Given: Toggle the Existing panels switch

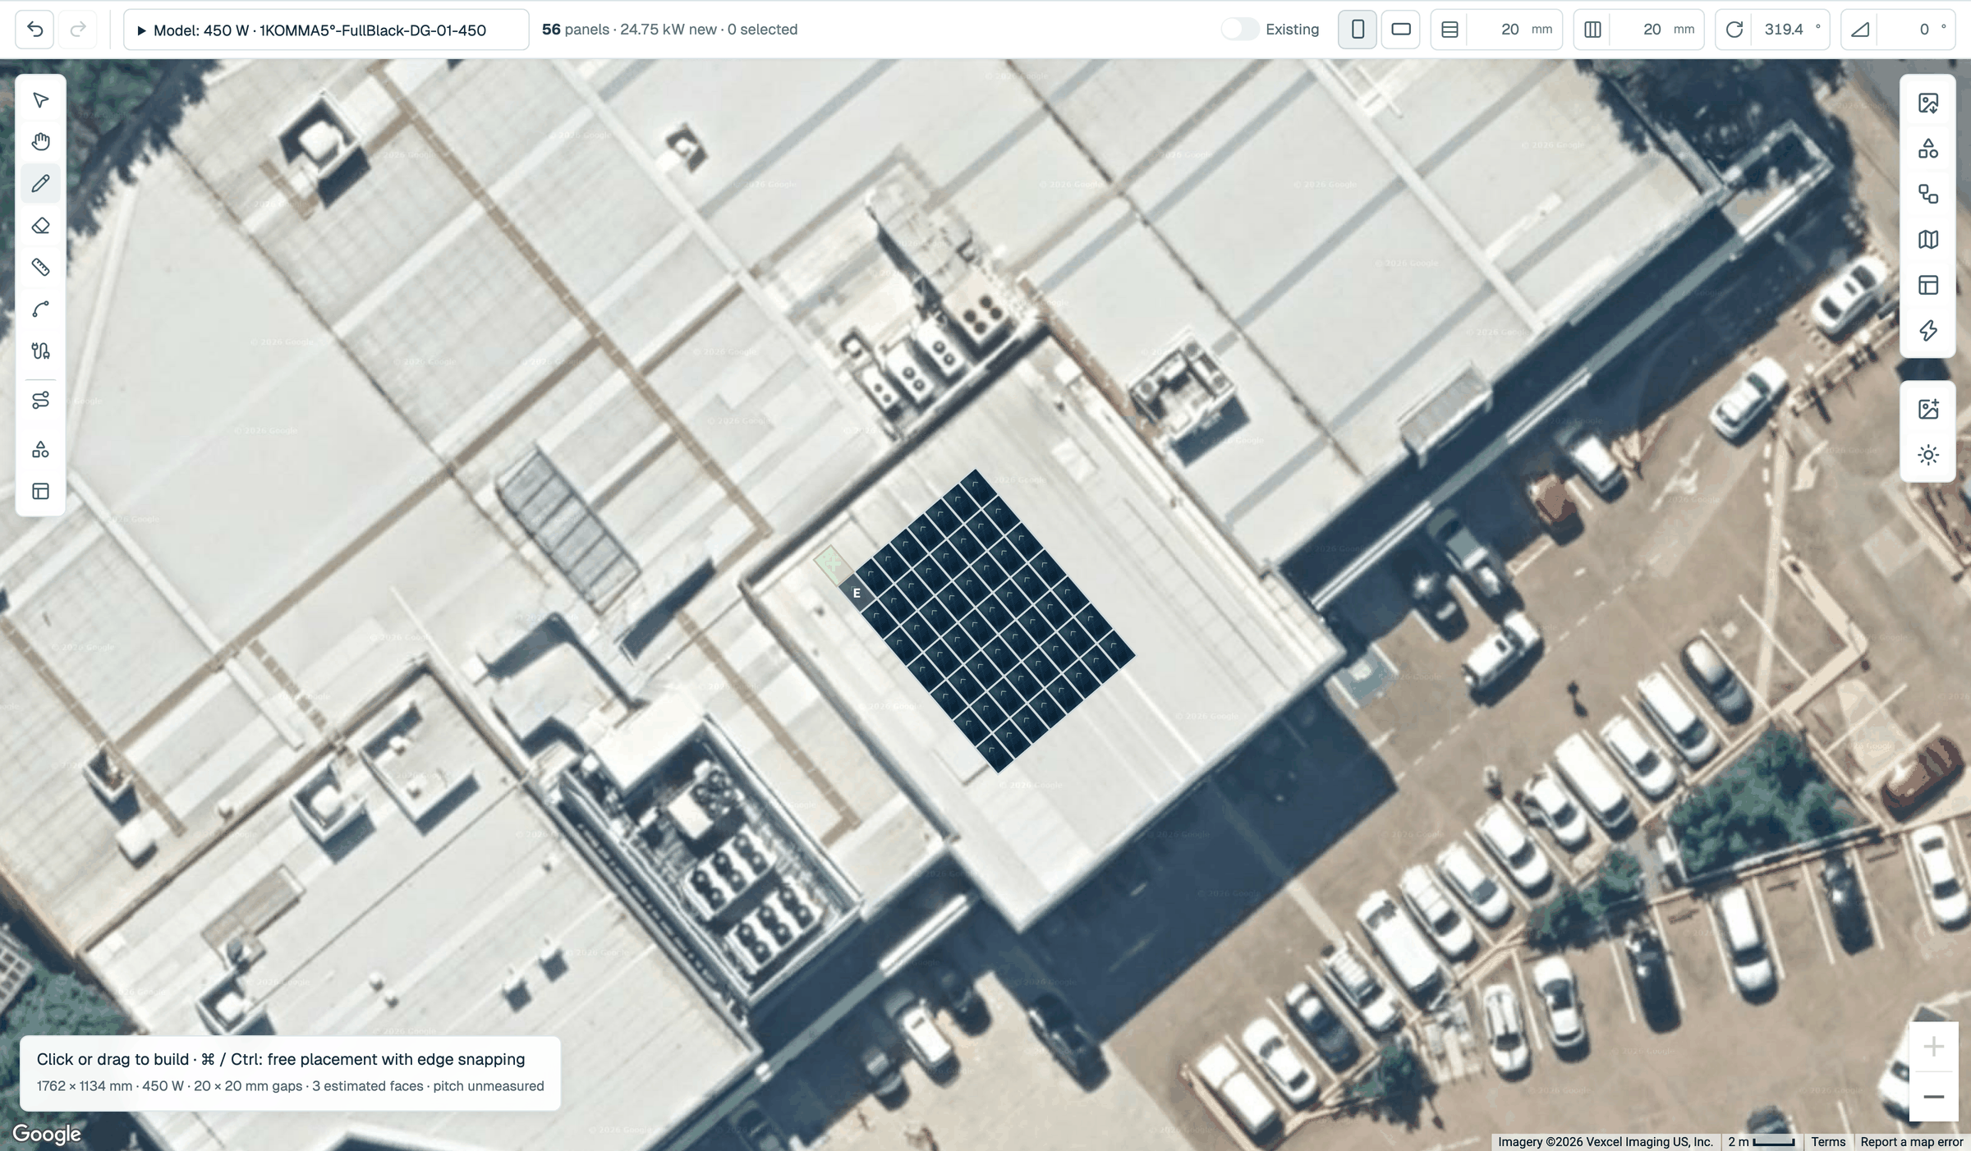Looking at the screenshot, I should (1239, 30).
